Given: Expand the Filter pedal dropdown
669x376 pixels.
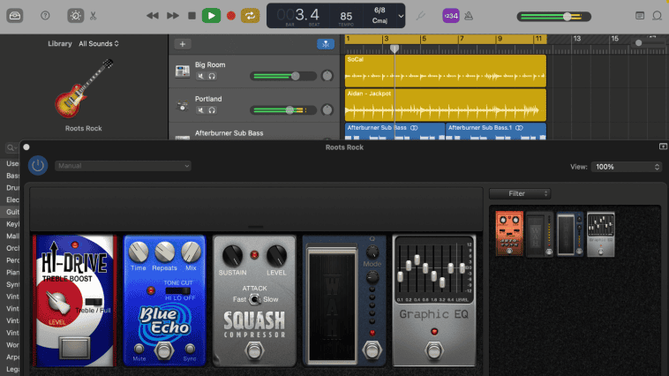Looking at the screenshot, I should click(x=520, y=193).
